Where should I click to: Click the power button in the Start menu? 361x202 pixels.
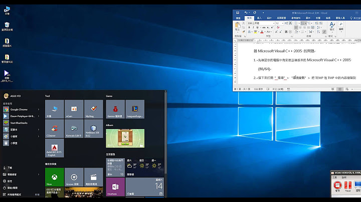pos(10,188)
